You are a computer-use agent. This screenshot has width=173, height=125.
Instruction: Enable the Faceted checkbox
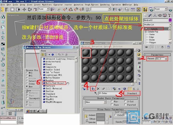coord(125,105)
